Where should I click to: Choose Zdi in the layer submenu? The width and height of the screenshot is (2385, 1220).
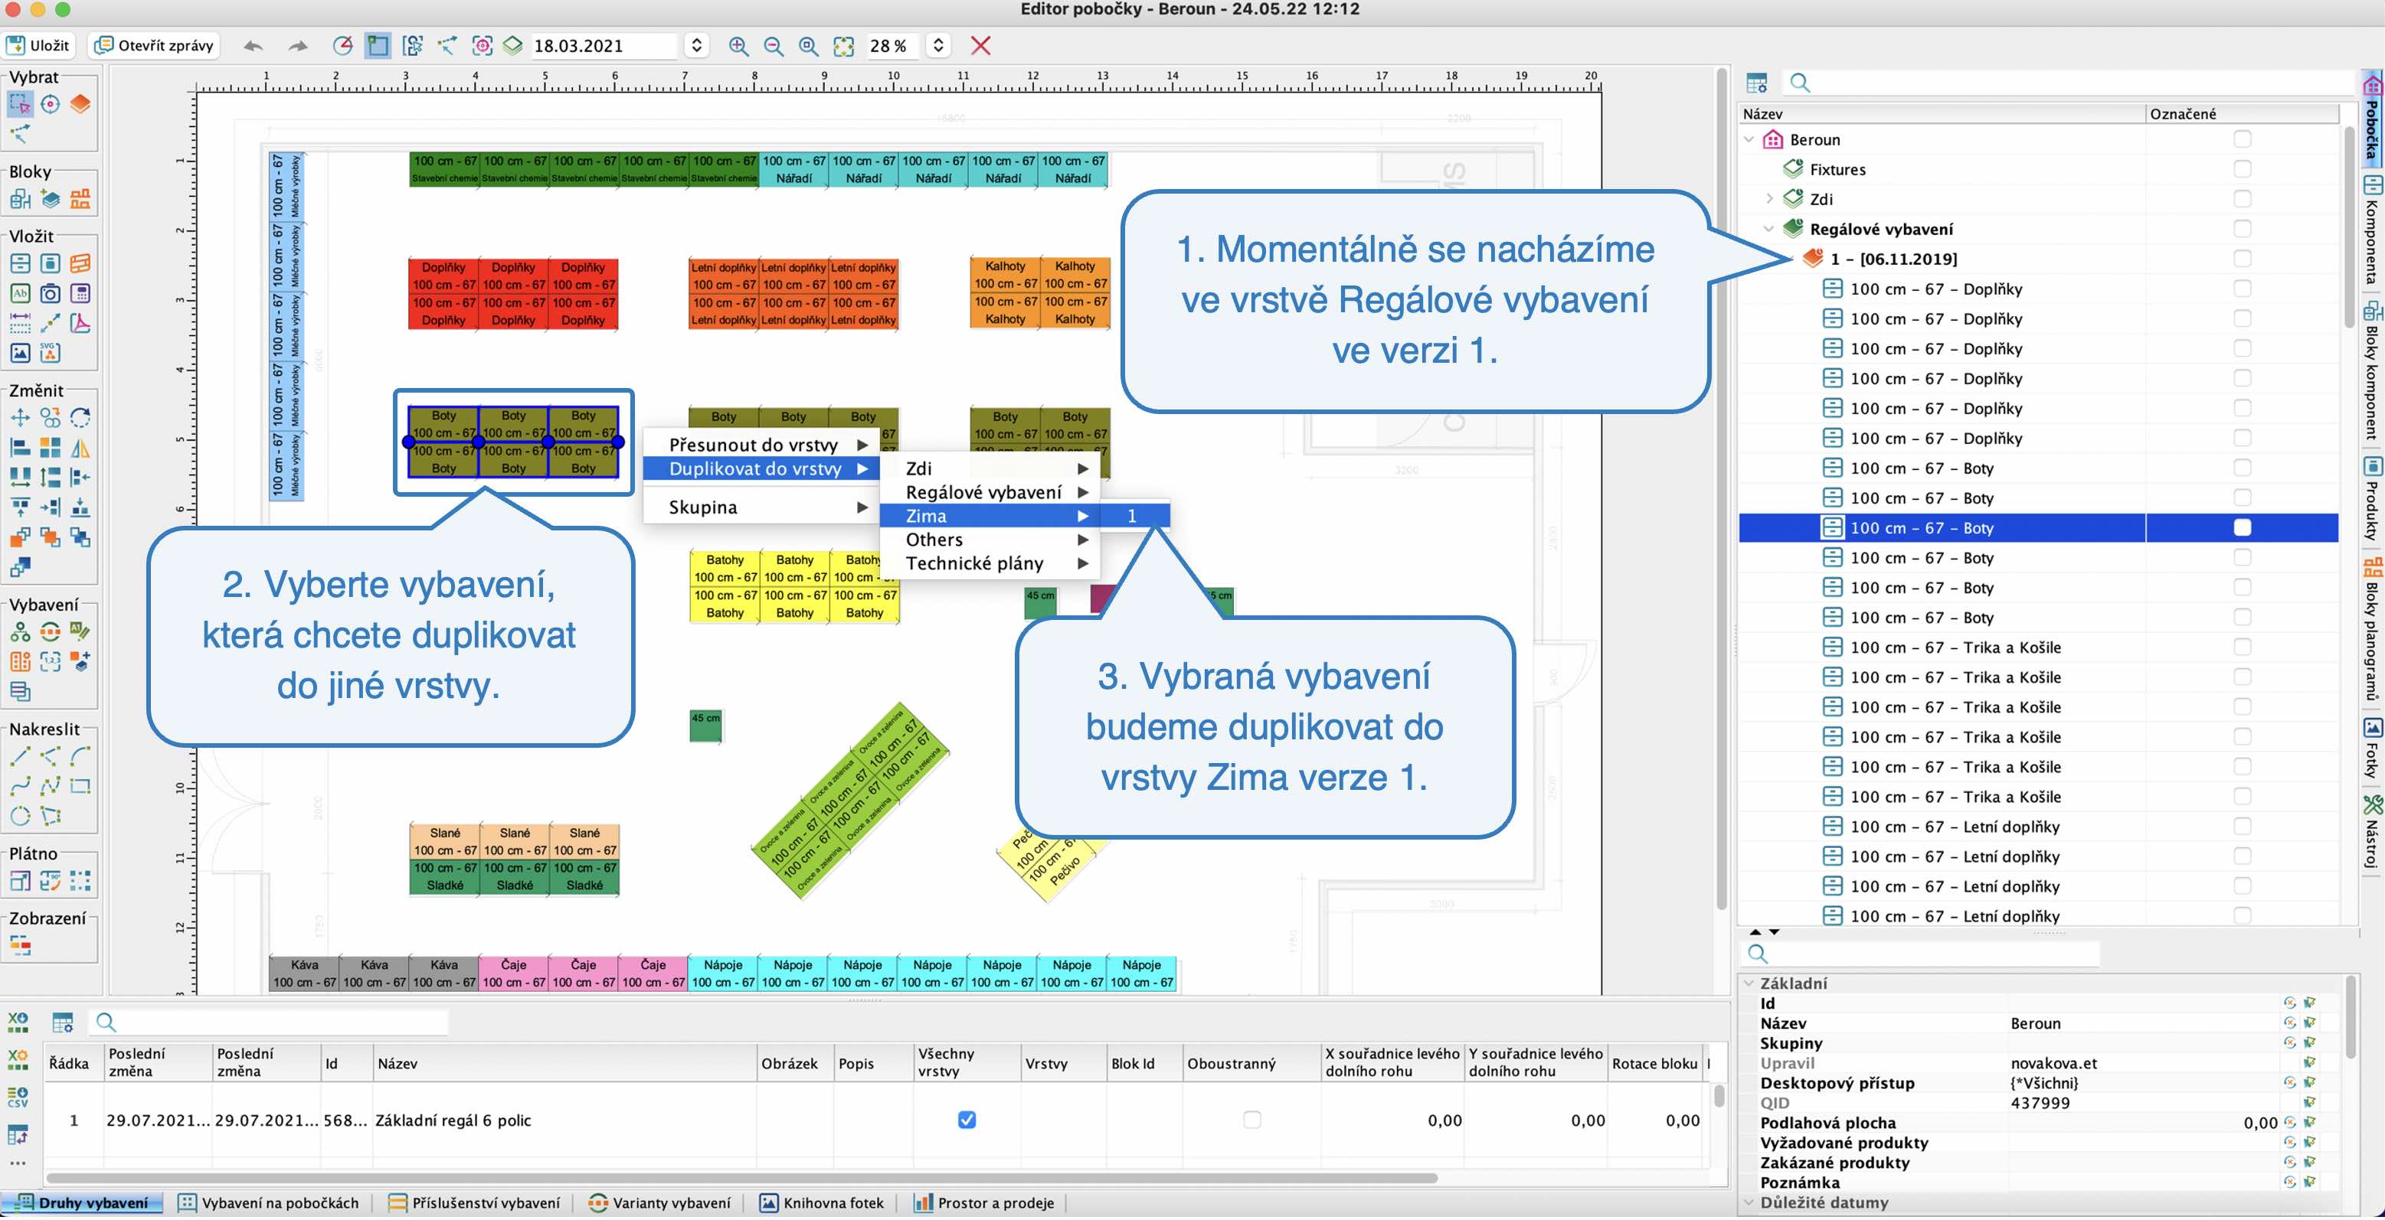pyautogui.click(x=989, y=469)
